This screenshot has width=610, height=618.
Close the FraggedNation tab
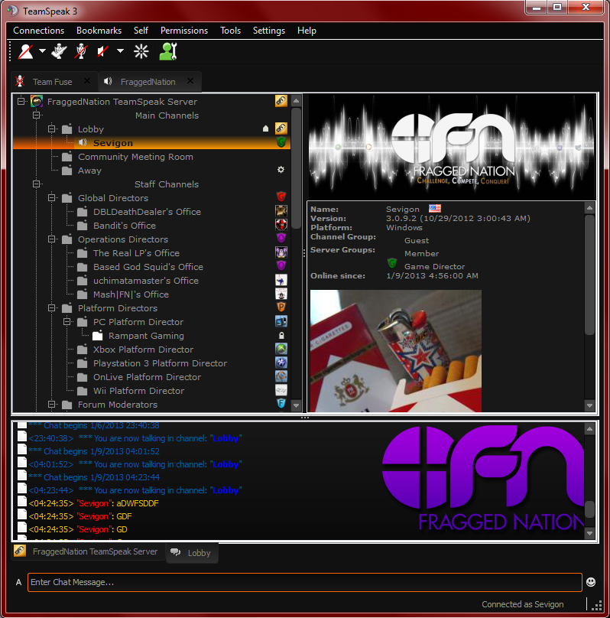coord(190,81)
